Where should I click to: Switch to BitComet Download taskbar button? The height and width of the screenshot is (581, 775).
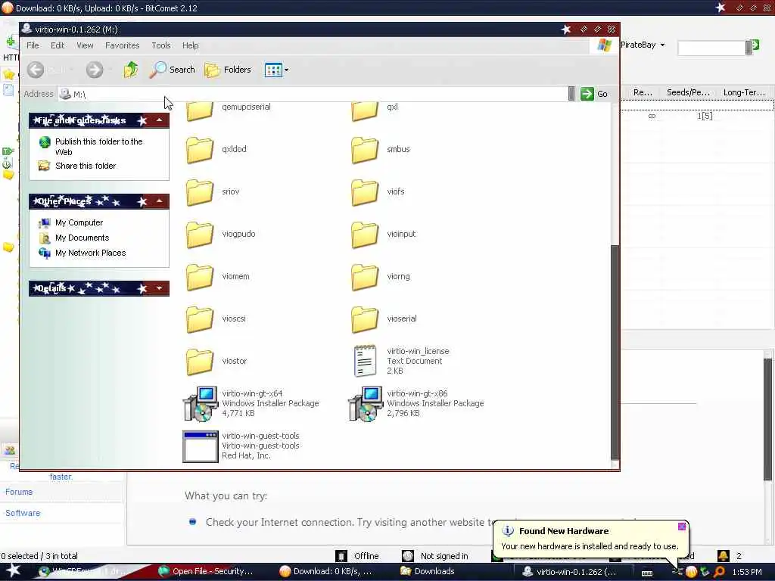click(x=325, y=572)
